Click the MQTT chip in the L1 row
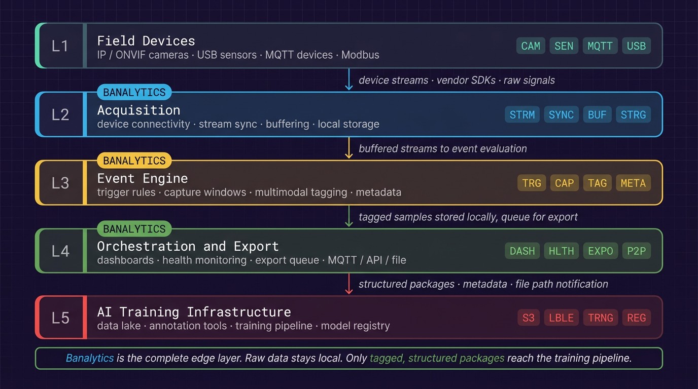This screenshot has height=389, width=698. click(600, 46)
